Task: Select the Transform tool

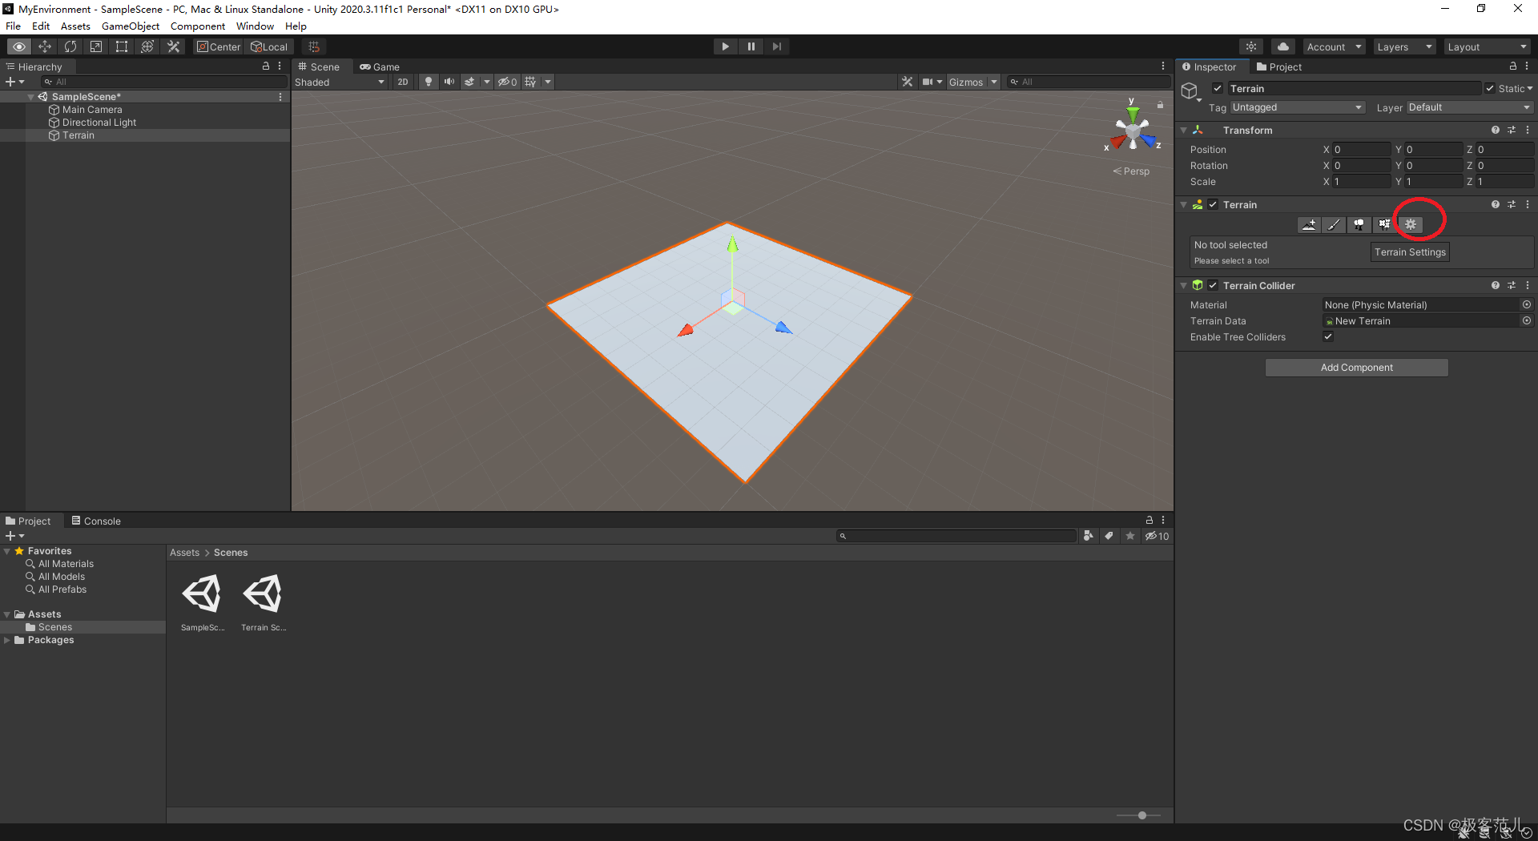Action: (147, 46)
